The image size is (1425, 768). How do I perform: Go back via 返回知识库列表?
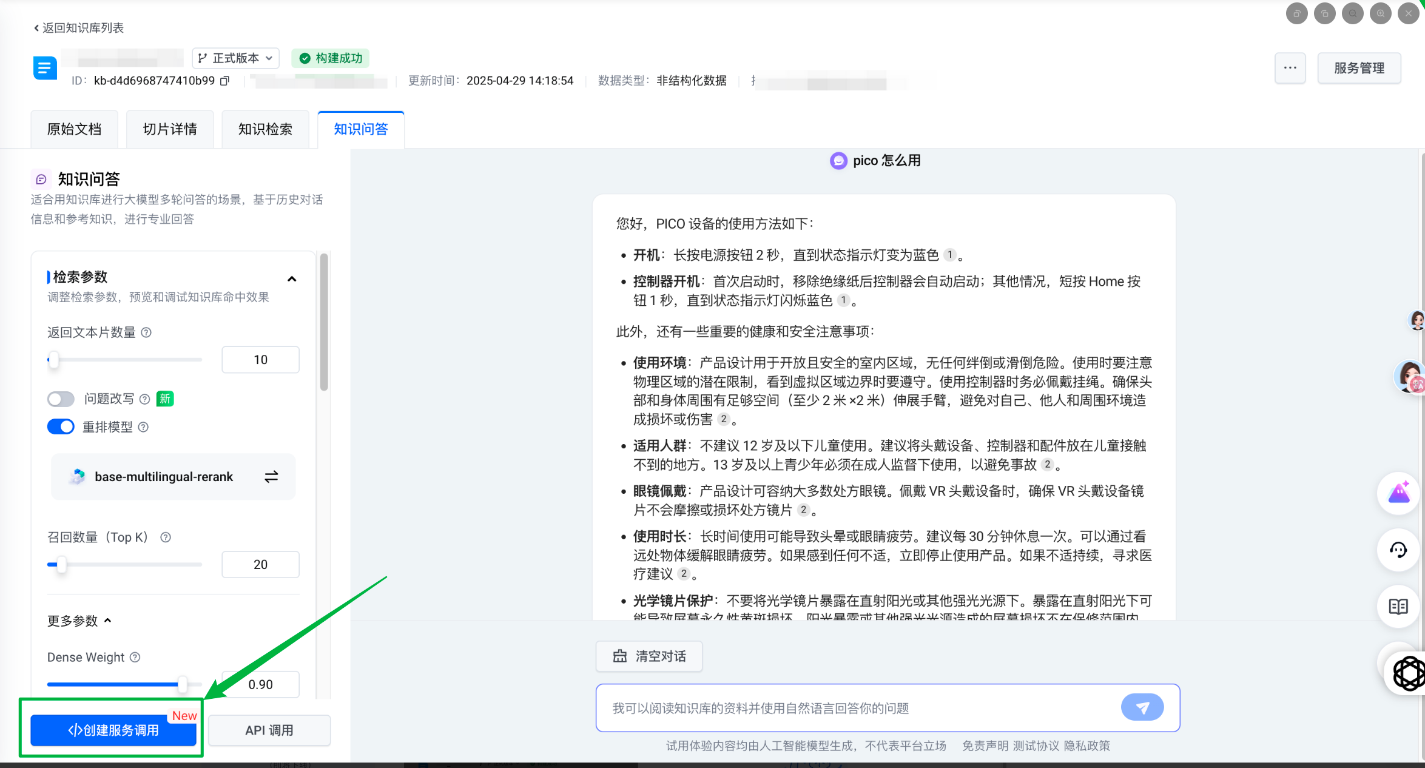[79, 28]
